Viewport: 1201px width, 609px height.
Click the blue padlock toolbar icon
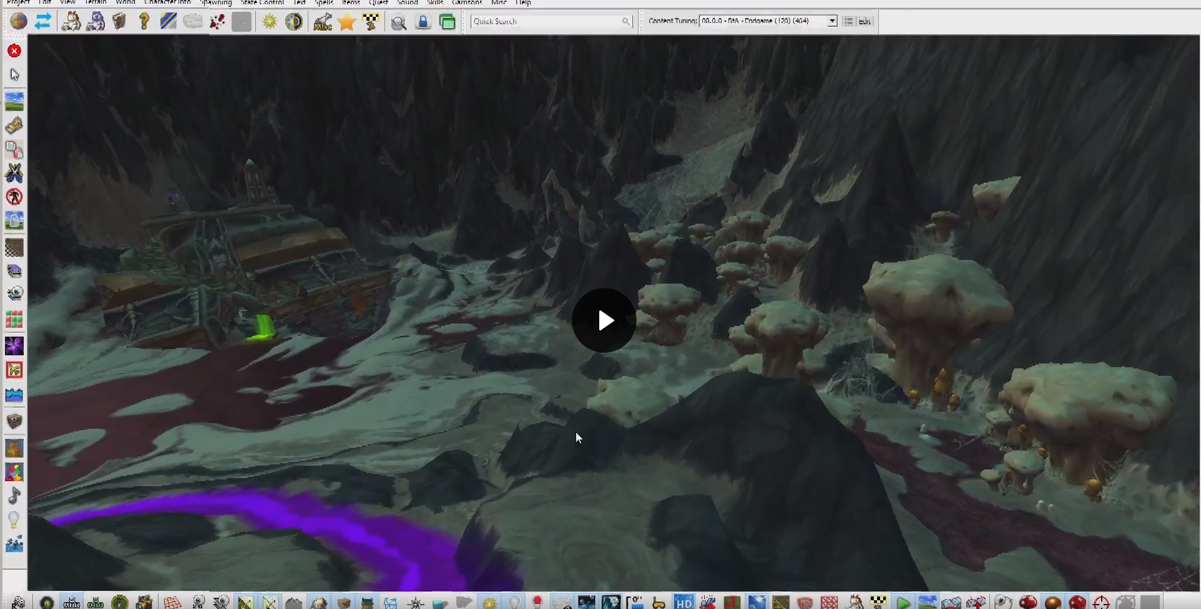(x=423, y=21)
